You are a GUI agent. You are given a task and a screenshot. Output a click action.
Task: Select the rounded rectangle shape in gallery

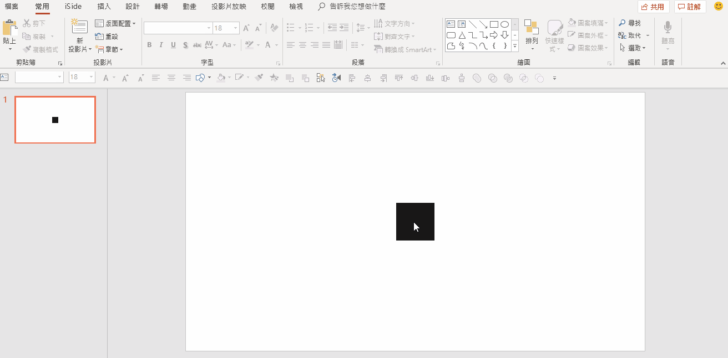point(451,35)
